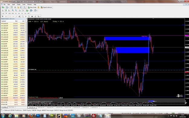
Task: Switch to Tick Chart tab
Action: click(11, 107)
